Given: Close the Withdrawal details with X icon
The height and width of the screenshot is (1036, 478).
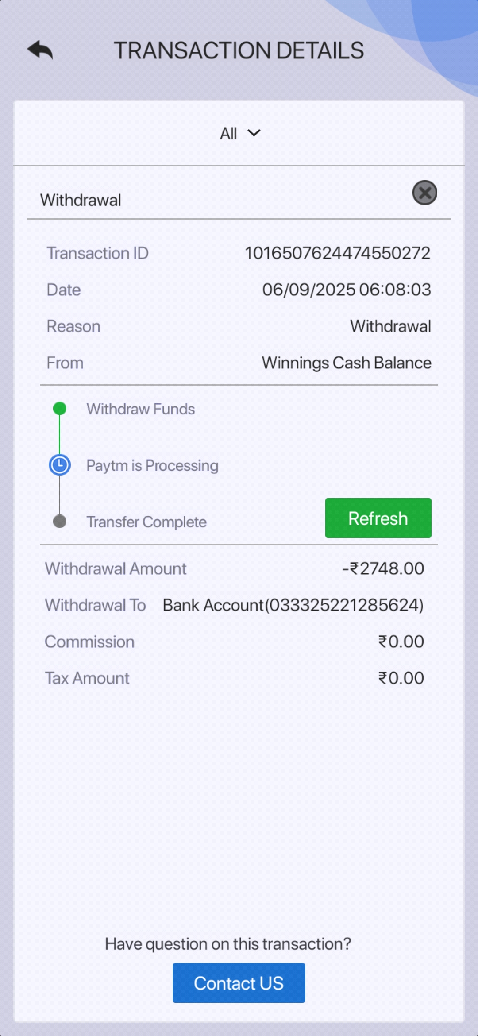Looking at the screenshot, I should tap(424, 193).
